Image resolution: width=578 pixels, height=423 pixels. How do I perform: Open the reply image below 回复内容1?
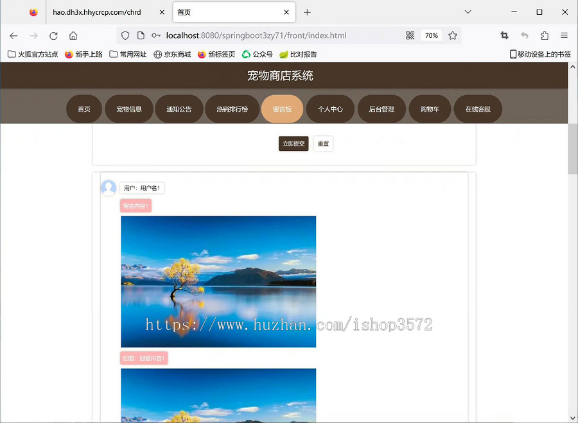point(218,395)
